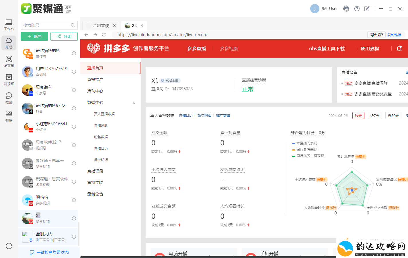Close the 金刚文枝 tab
The width and height of the screenshot is (408, 258).
pyautogui.click(x=114, y=26)
